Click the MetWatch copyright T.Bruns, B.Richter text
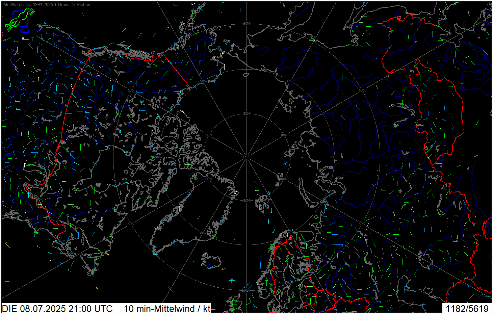 pos(47,5)
